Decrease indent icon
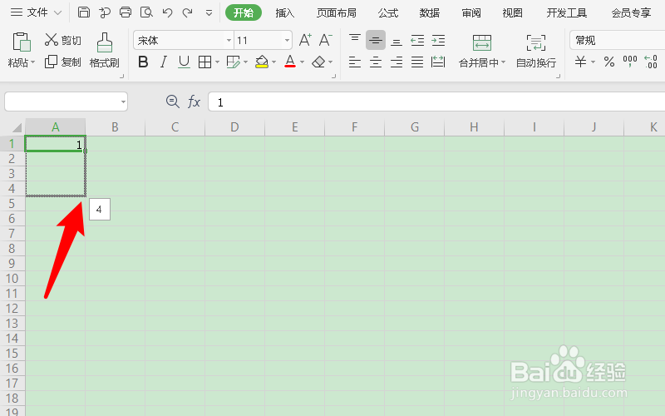This screenshot has width=665, height=416. click(x=417, y=40)
